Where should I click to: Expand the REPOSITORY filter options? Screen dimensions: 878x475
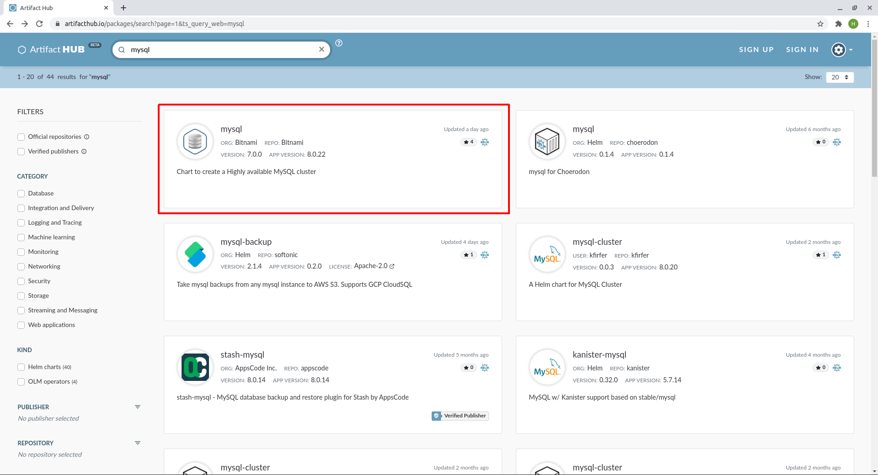point(138,443)
